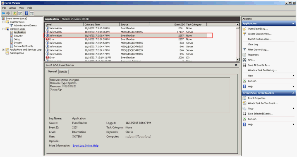Screen dimensions: 297x157
Task: Click the red Error icon of 12:19:11 PM event
Action: [47, 58]
